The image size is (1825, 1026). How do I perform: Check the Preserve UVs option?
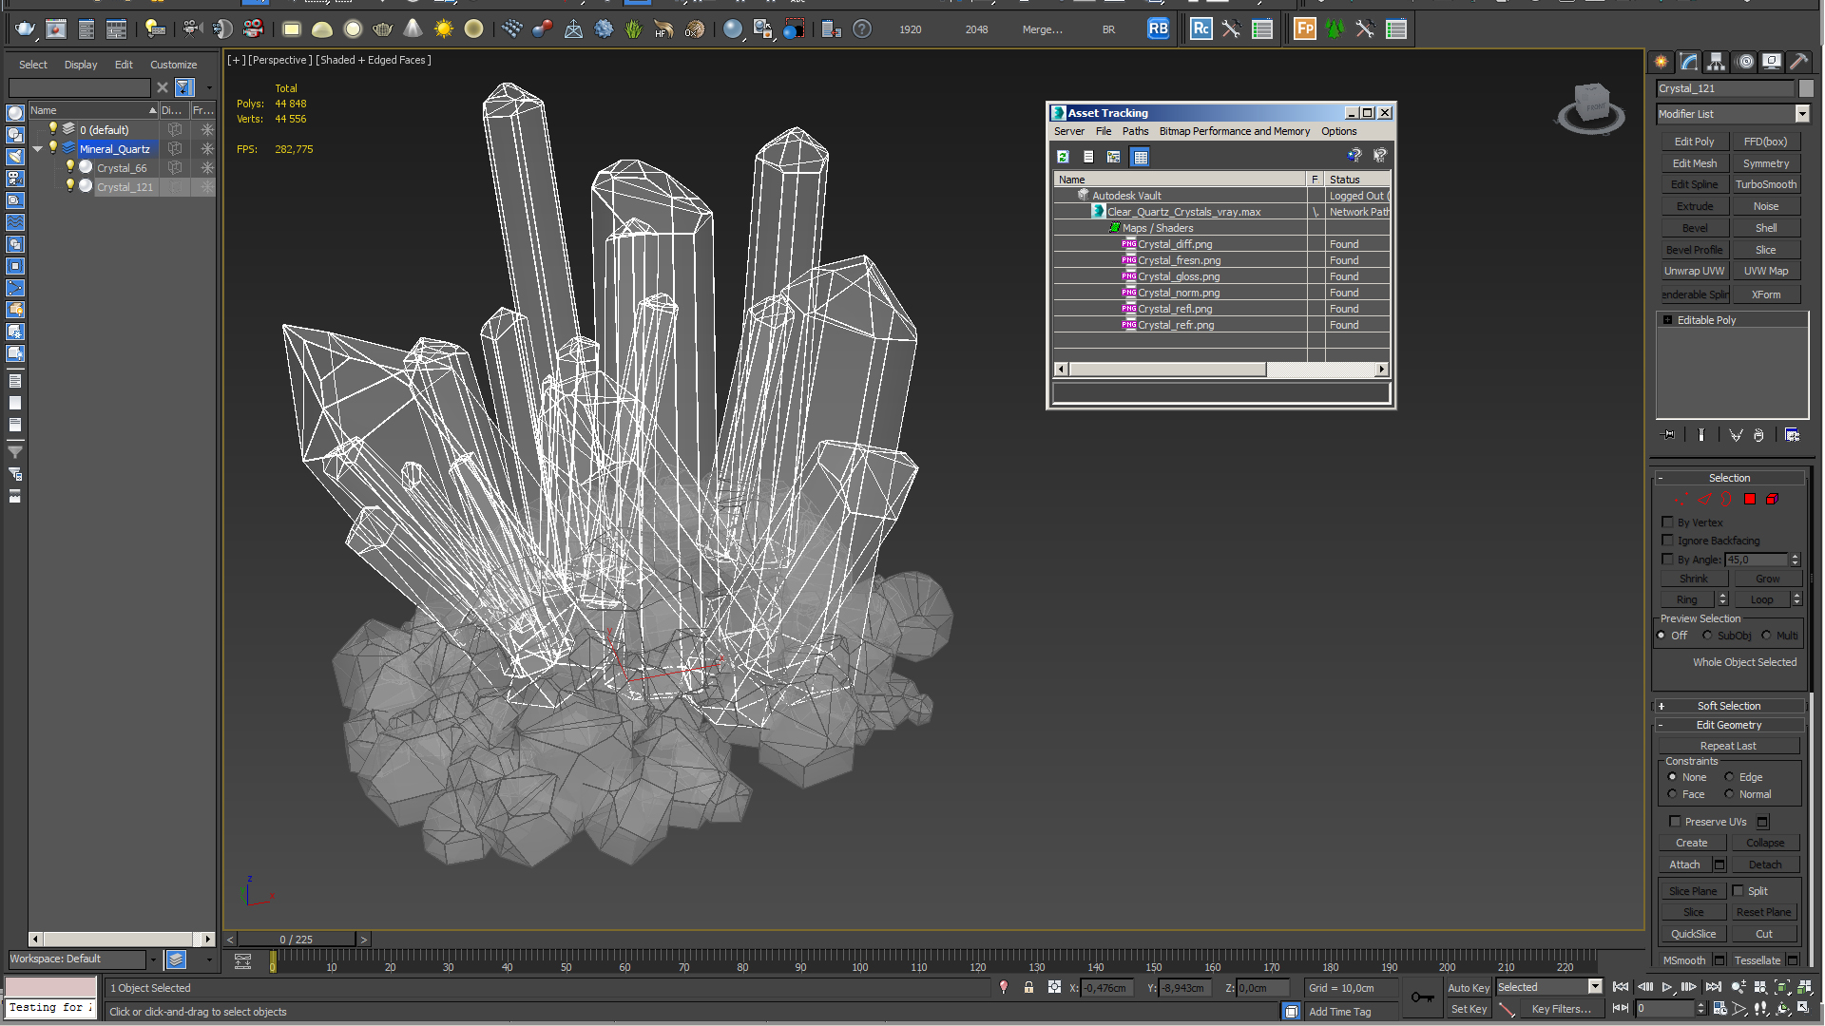point(1675,822)
